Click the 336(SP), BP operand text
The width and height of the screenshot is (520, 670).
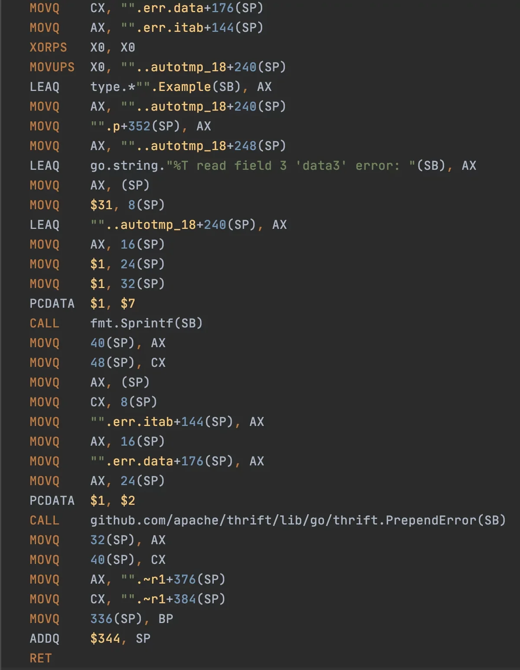tap(132, 619)
